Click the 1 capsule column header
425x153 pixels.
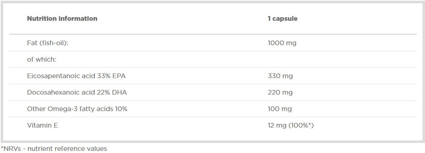pos(283,19)
